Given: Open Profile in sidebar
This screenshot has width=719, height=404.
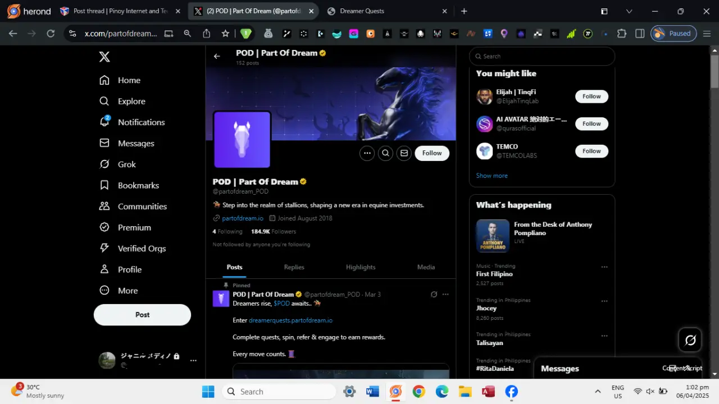Looking at the screenshot, I should click(x=120, y=270).
